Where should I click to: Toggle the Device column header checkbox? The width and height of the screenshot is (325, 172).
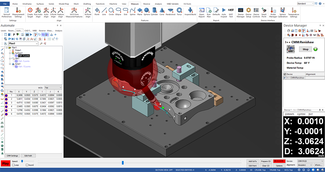click(x=285, y=74)
